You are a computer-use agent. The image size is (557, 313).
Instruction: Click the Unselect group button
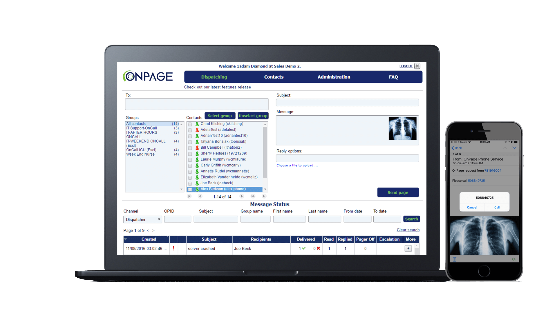(x=253, y=116)
